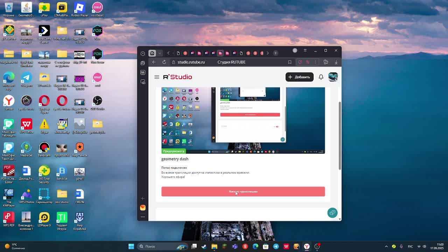The height and width of the screenshot is (252, 448).
Task: Click the stream preview thumbnail
Action: (243, 120)
